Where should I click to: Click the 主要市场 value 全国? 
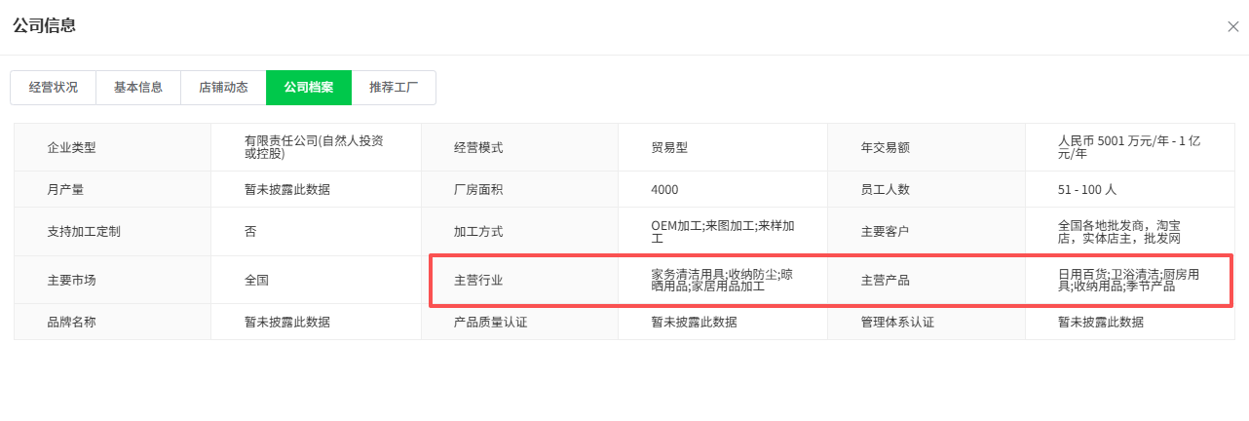click(256, 280)
